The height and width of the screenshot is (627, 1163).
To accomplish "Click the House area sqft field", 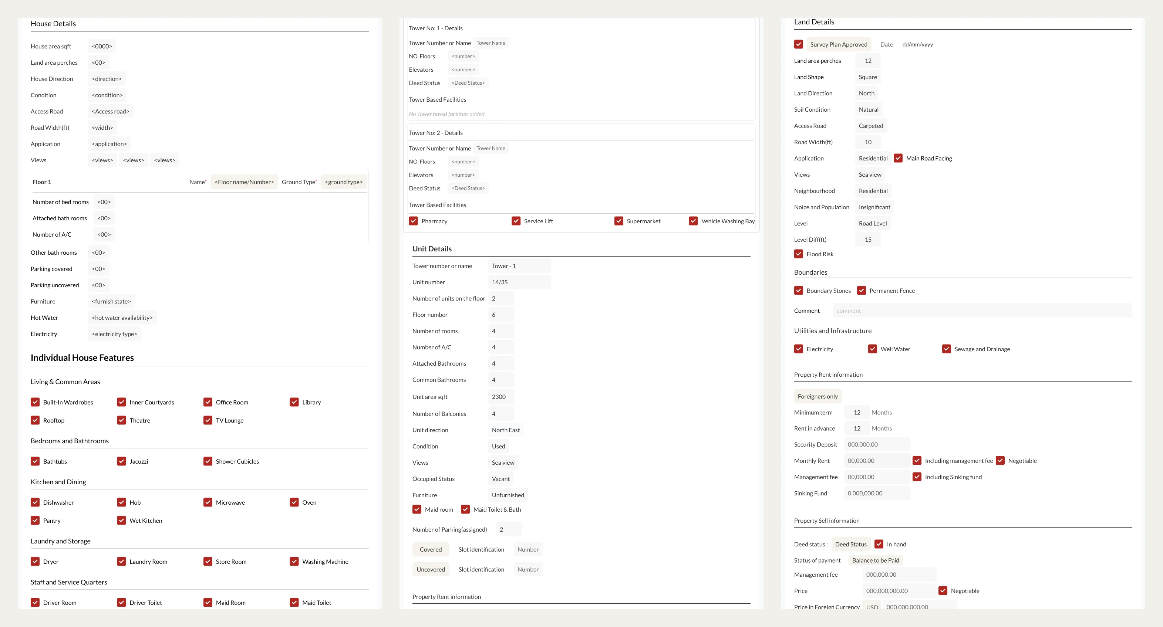I will click(x=102, y=47).
